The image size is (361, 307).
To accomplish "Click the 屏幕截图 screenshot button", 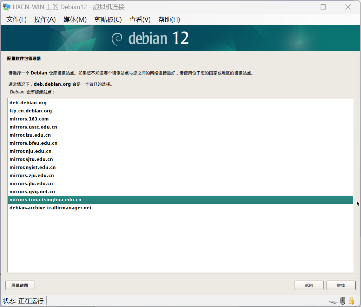I will click(20, 285).
